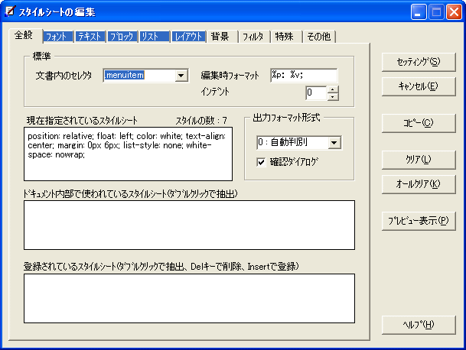466x350 pixels.
Task: Click the title bar application icon
Action: click(x=10, y=11)
